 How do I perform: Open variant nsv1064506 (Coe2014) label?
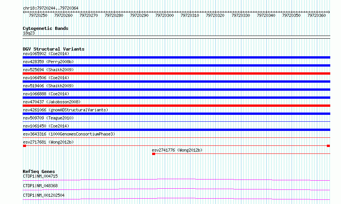[x=46, y=78]
